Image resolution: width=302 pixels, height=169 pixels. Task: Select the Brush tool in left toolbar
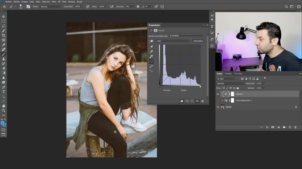[3, 54]
